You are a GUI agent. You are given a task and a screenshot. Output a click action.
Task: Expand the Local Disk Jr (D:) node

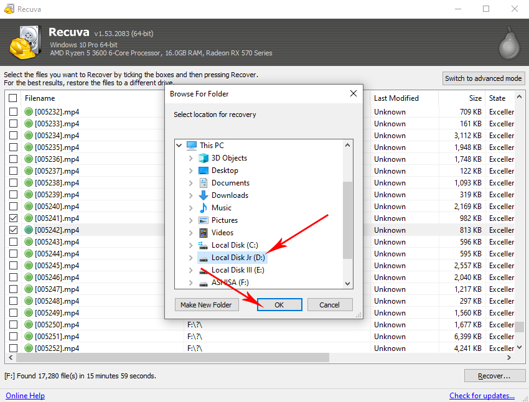point(191,258)
